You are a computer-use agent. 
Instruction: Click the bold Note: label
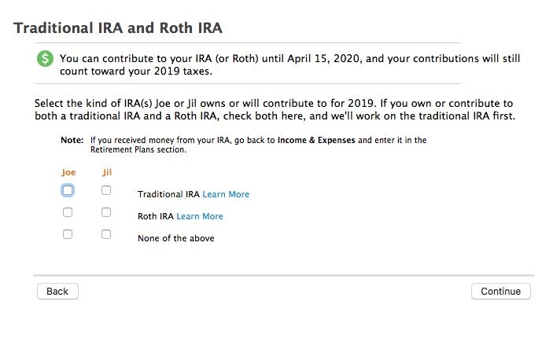[x=72, y=140]
